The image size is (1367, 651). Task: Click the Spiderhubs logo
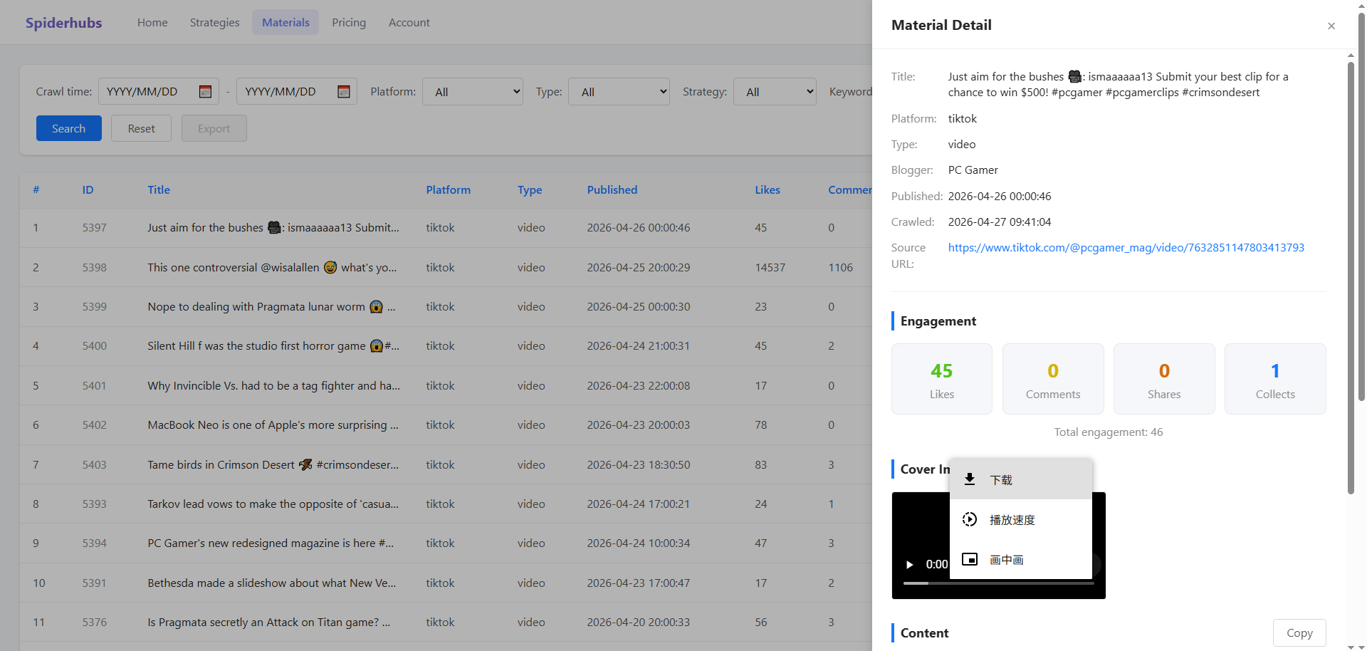64,23
